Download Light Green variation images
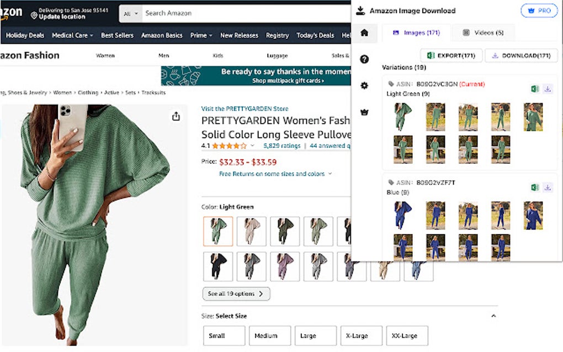Image resolution: width=563 pixels, height=352 pixels. pos(548,89)
